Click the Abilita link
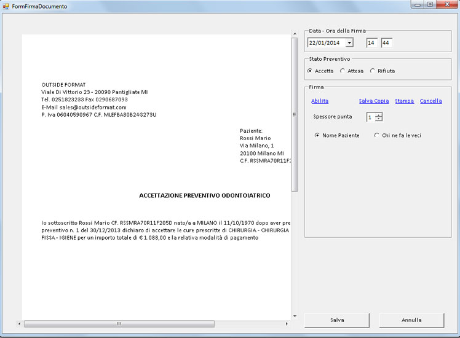Viewport: 460px width, 338px height. [320, 101]
